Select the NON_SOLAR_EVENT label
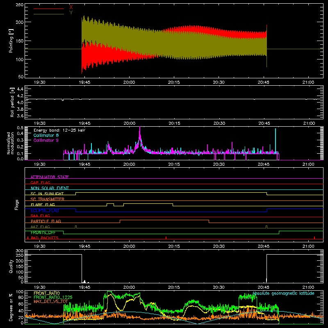328x328 pixels. 50,188
